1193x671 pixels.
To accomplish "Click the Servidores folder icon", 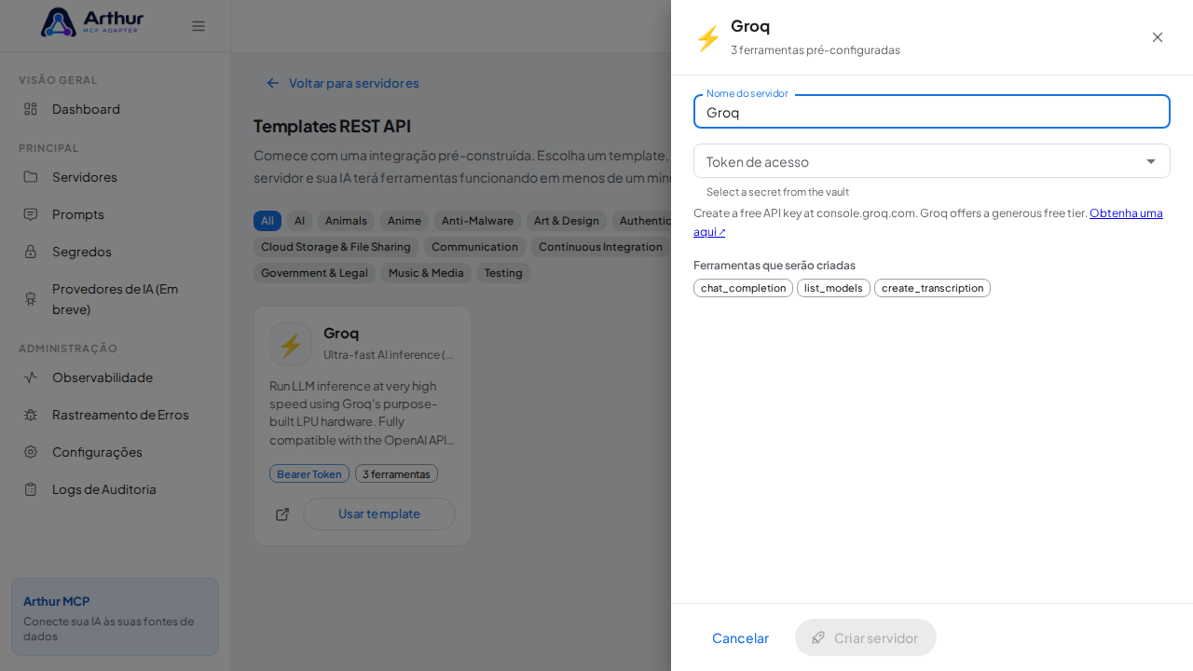I will point(31,177).
